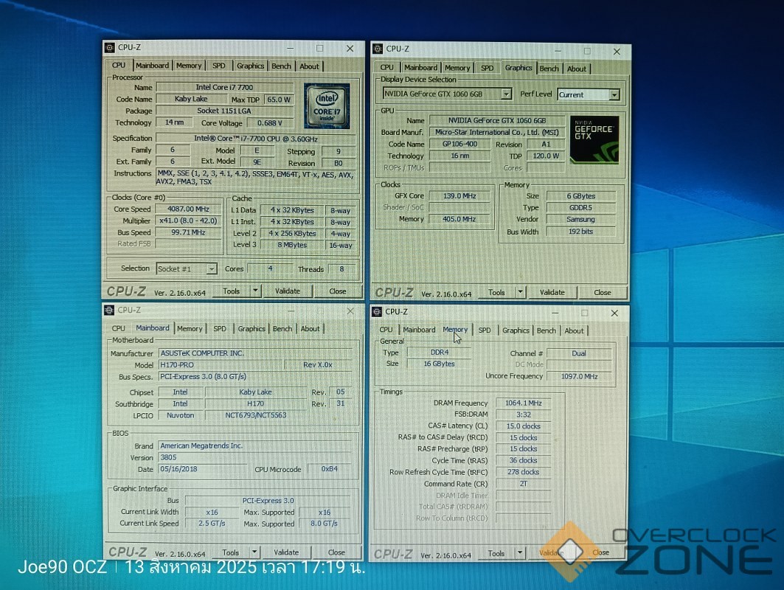Click the Intel Core i7 logo
The width and height of the screenshot is (784, 590).
pyautogui.click(x=327, y=106)
